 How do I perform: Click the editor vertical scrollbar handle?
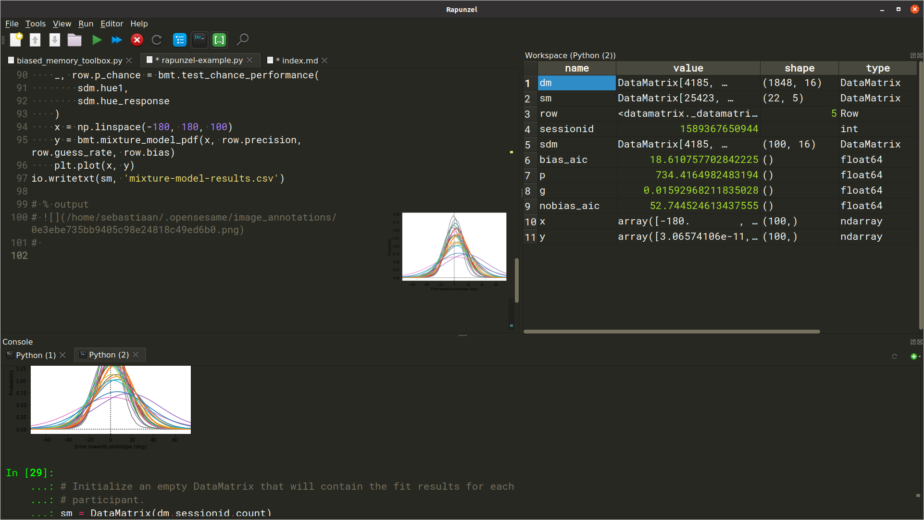517,280
